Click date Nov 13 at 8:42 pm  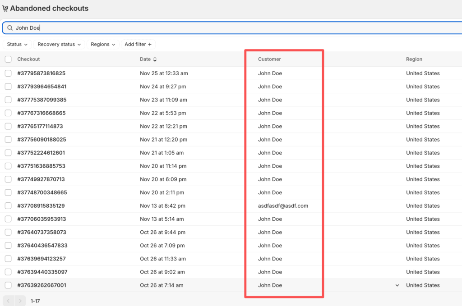coord(162,206)
